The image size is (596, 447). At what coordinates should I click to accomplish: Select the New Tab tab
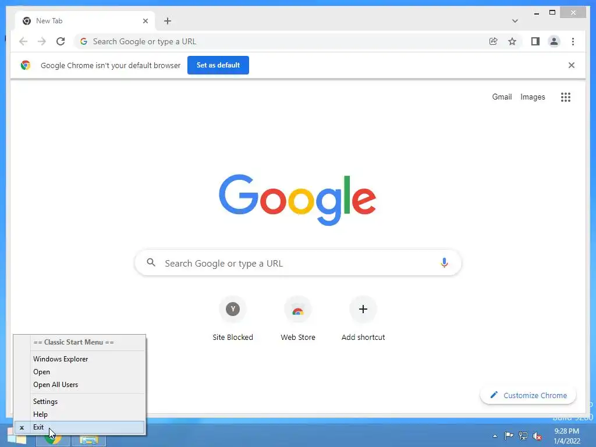click(86, 21)
